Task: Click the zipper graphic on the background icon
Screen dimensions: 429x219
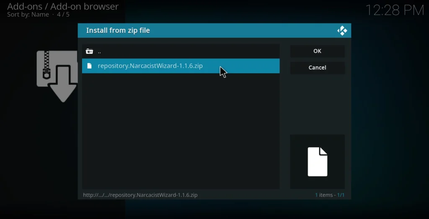Action: click(46, 67)
